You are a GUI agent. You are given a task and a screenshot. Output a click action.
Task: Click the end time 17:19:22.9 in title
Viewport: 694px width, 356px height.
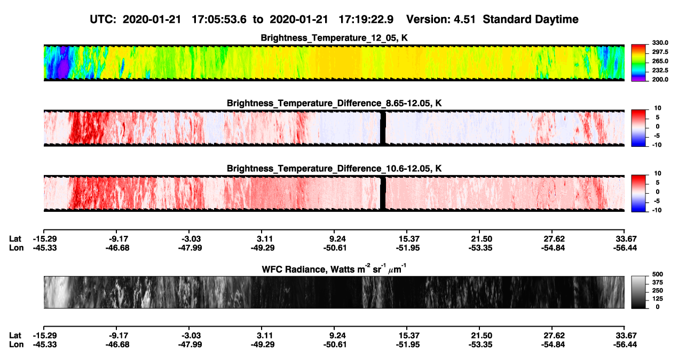[366, 19]
